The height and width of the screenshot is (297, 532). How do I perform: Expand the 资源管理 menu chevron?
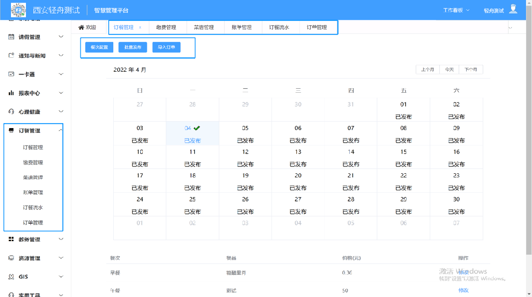point(61,258)
